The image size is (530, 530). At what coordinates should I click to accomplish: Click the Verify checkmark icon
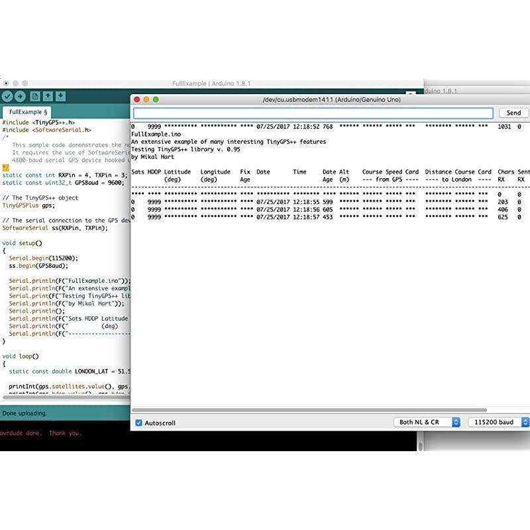7,97
